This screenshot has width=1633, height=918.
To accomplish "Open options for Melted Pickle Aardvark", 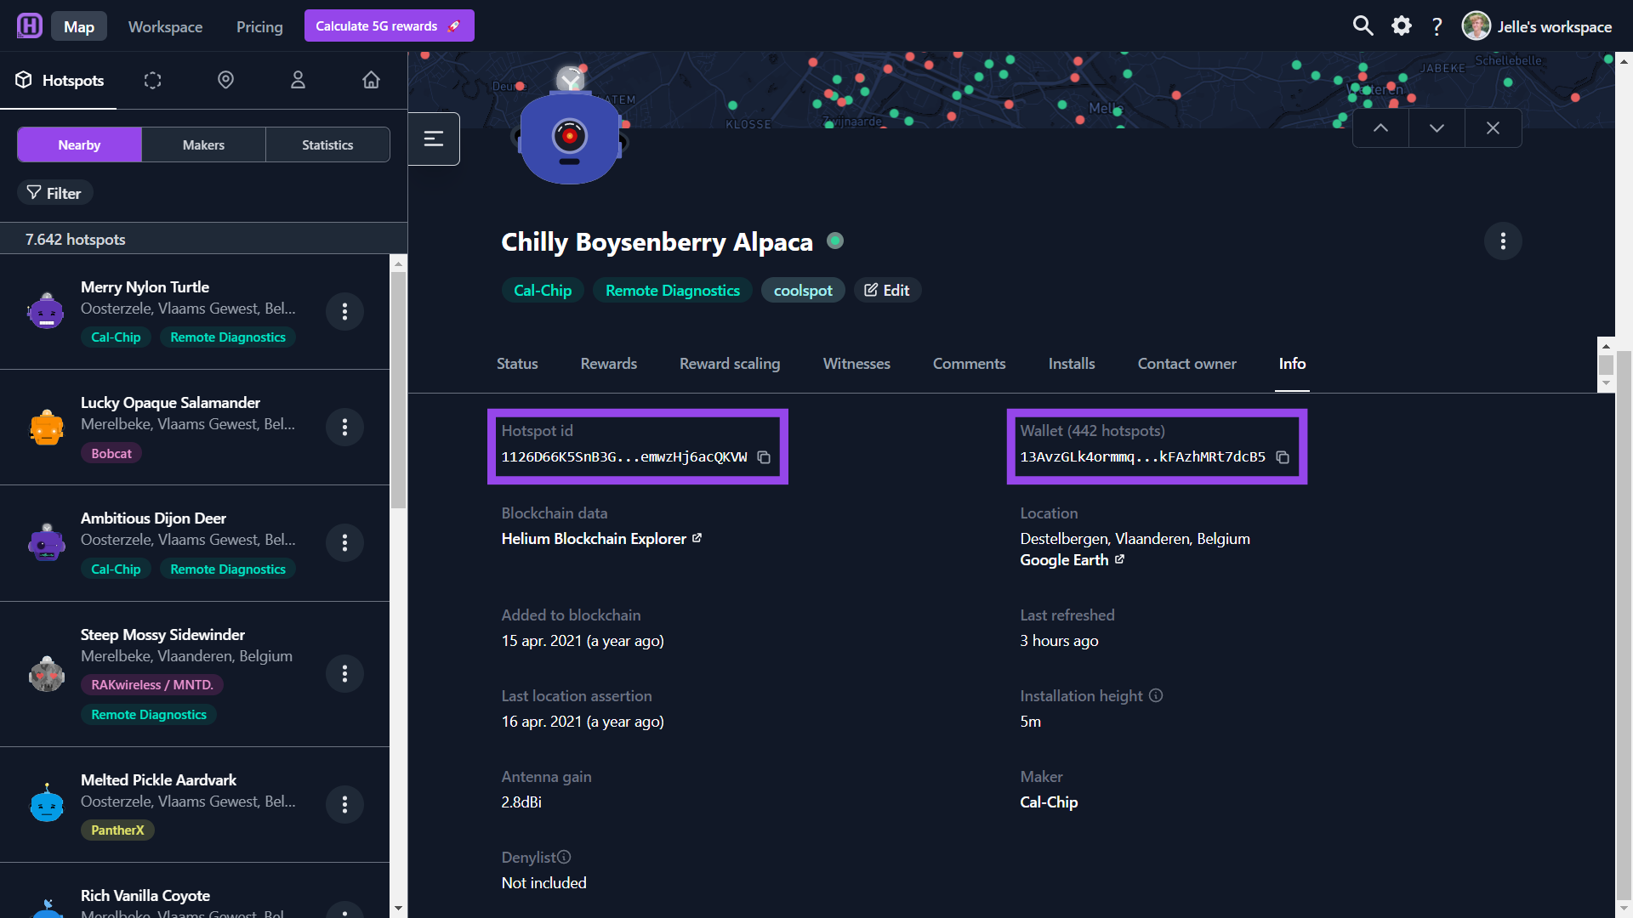I will [x=344, y=804].
